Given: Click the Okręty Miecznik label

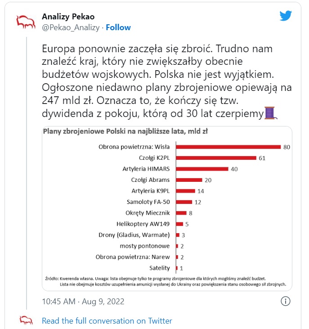Looking at the screenshot, I should [x=148, y=213].
